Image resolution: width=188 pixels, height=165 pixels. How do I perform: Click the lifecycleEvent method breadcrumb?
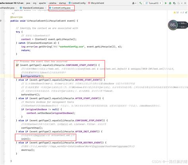pyautogui.click(x=96, y=3)
